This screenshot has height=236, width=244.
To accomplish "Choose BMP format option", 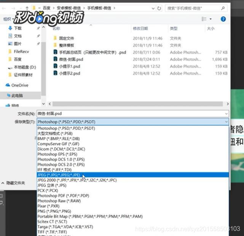I will point(133,139).
